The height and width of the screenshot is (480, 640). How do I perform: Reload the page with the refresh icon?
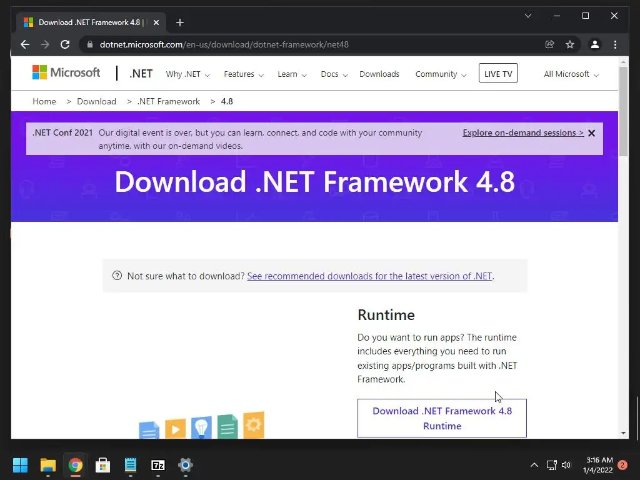[x=65, y=44]
